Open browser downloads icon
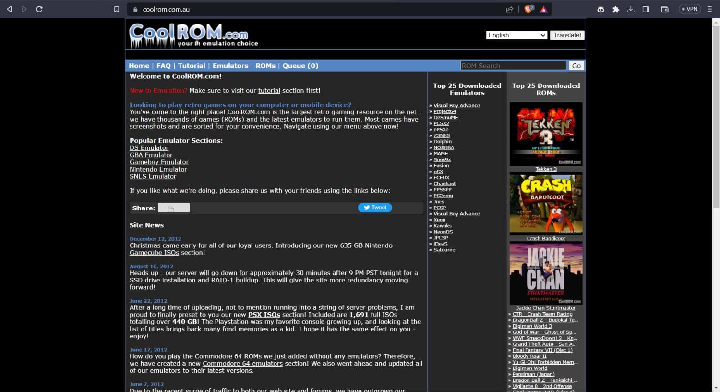720x392 pixels. coord(631,9)
